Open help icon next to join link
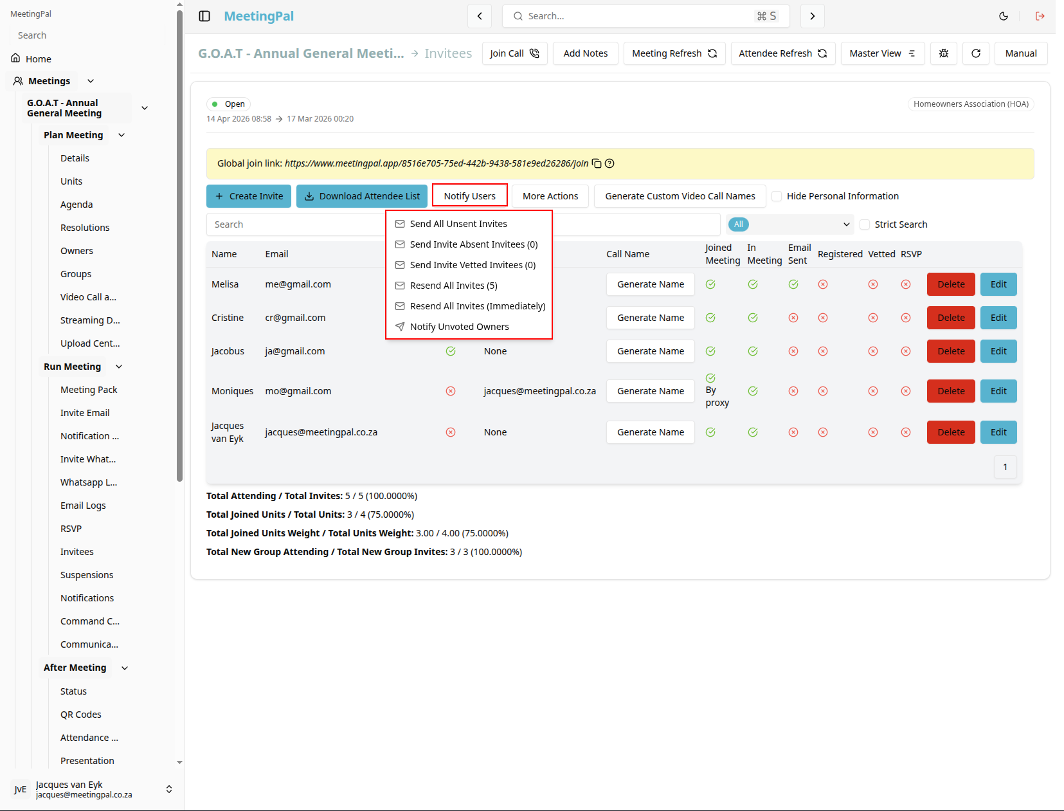The image size is (1064, 811). point(609,163)
